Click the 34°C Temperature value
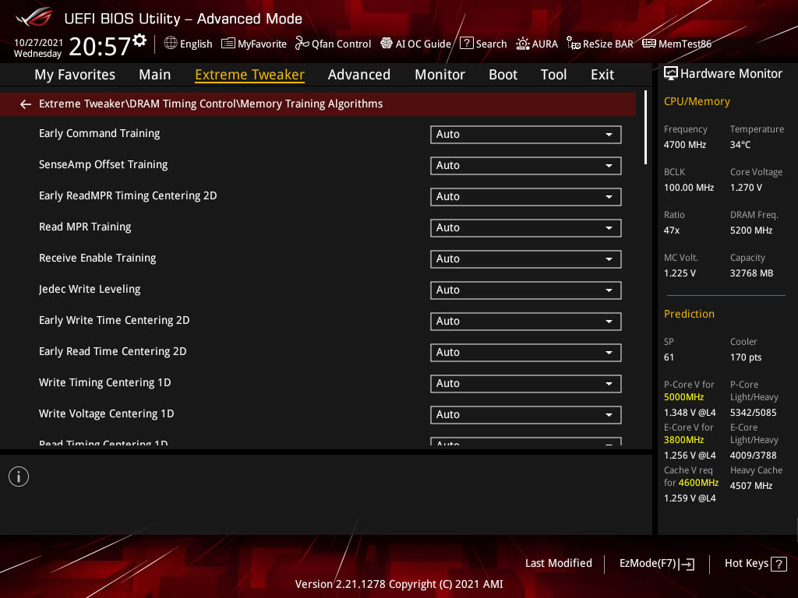 click(x=740, y=145)
